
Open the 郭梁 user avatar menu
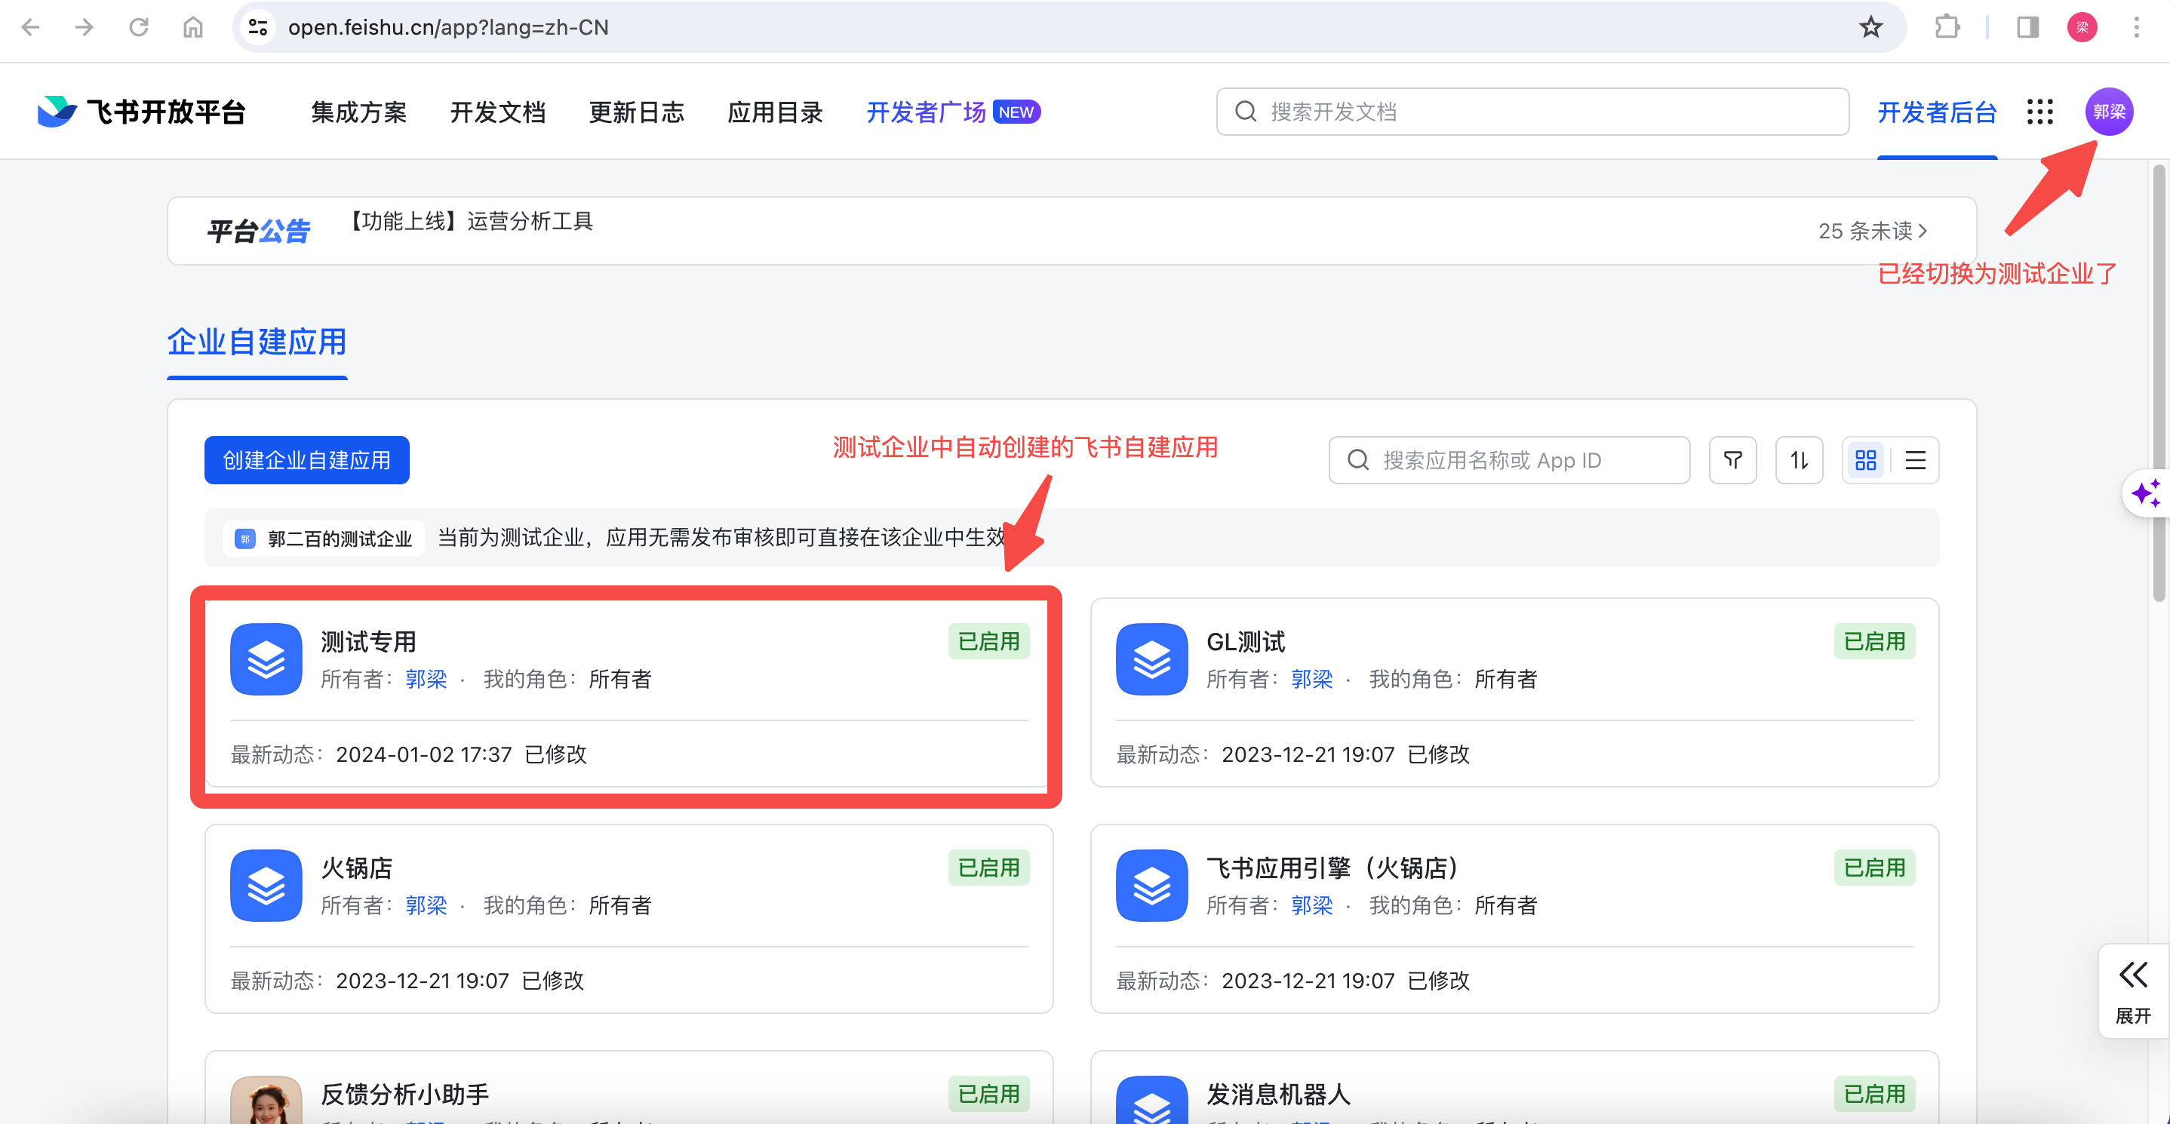(x=2108, y=111)
